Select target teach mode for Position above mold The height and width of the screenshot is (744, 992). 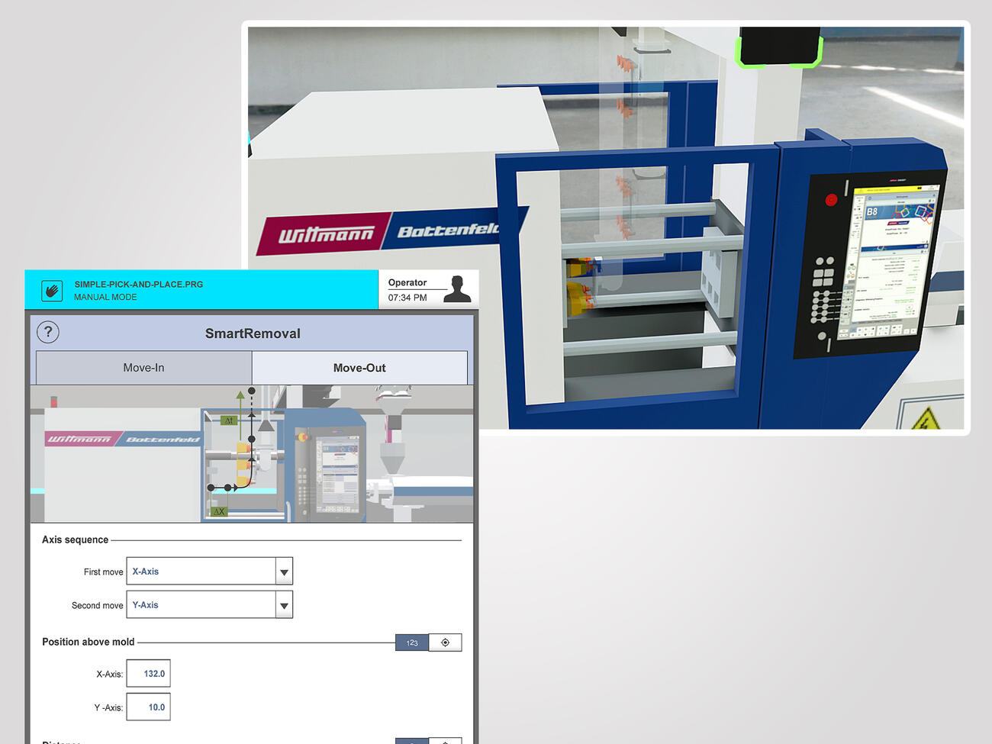(x=446, y=643)
